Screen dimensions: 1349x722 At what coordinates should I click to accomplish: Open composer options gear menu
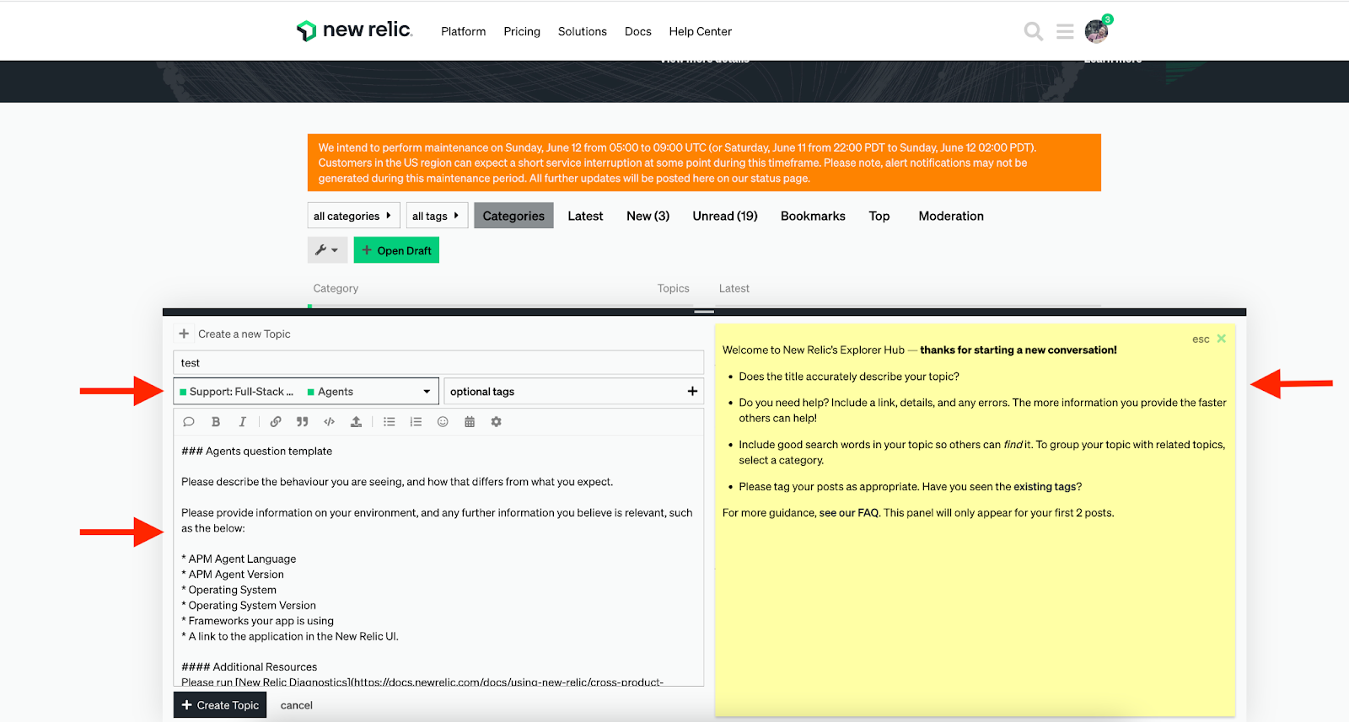coord(497,422)
